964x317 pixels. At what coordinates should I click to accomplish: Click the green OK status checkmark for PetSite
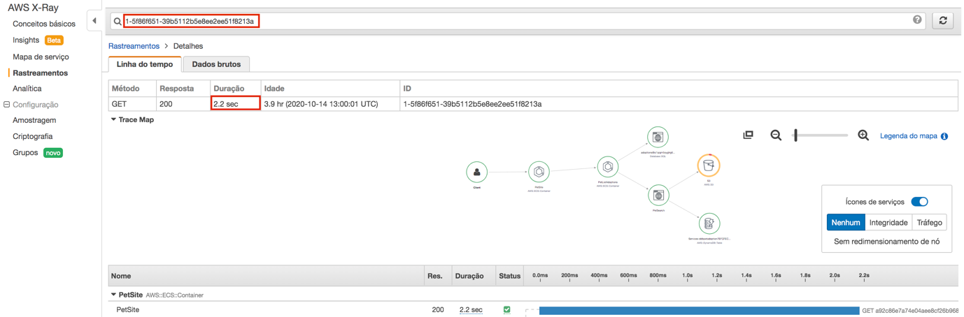pos(507,309)
